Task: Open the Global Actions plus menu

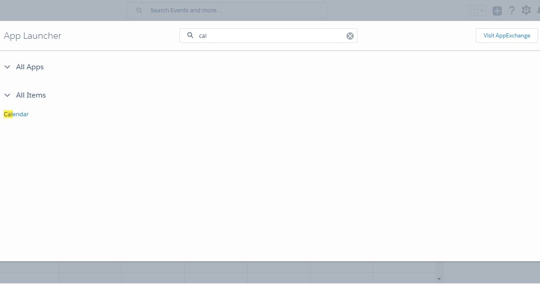Action: click(x=497, y=10)
